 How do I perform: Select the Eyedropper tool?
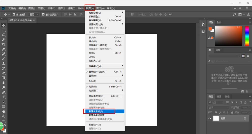tap(4, 49)
